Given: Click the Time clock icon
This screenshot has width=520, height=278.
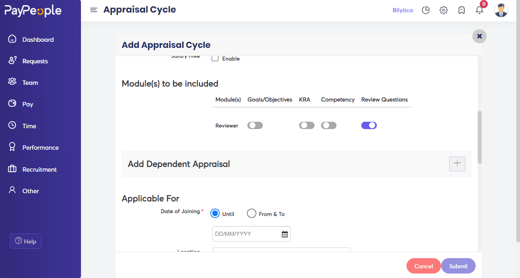Looking at the screenshot, I should click(12, 125).
